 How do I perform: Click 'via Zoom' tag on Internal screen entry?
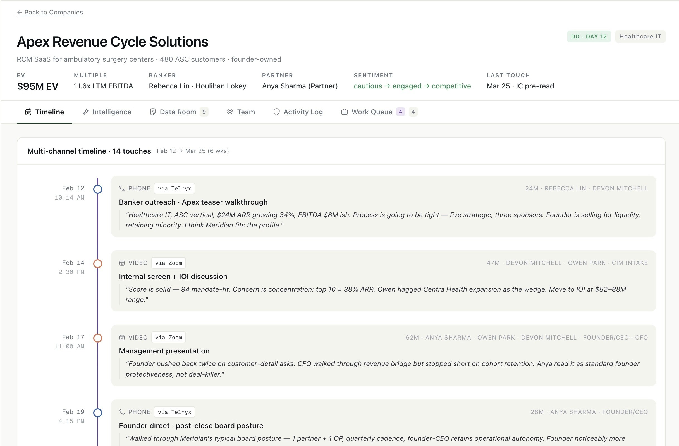169,263
